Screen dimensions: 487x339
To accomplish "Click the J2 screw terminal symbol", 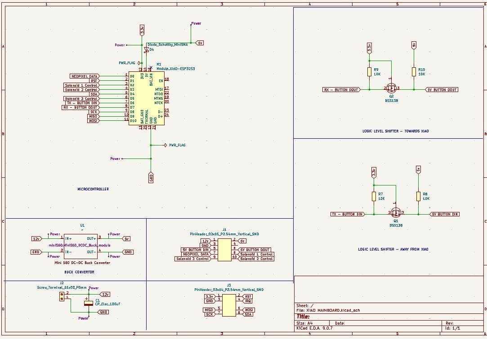I will (x=62, y=296).
